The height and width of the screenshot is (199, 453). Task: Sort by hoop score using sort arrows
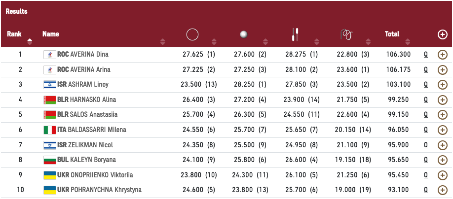(x=214, y=41)
